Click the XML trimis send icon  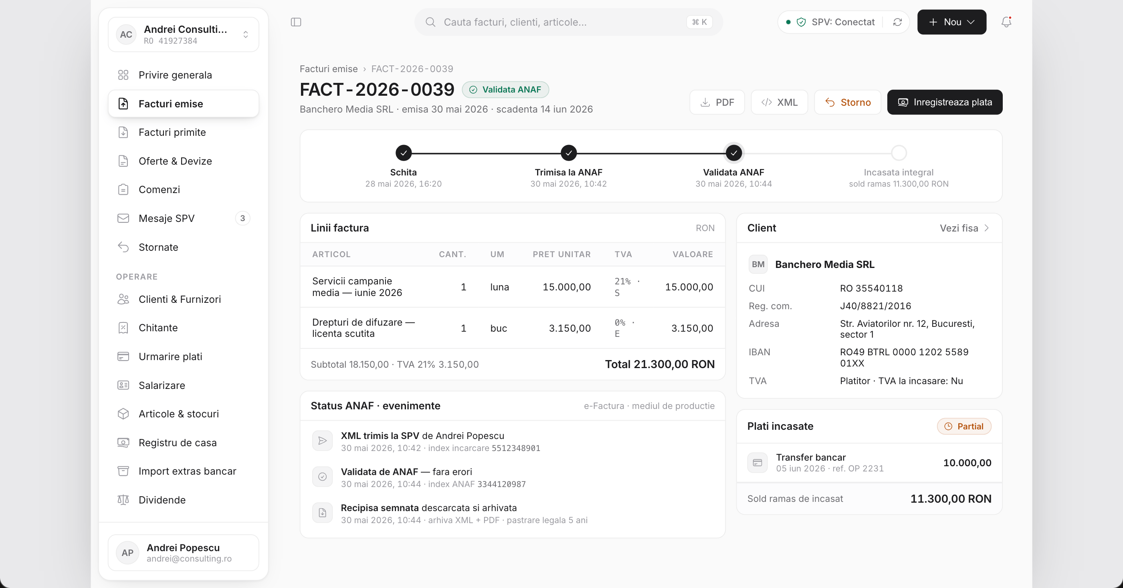(x=323, y=441)
